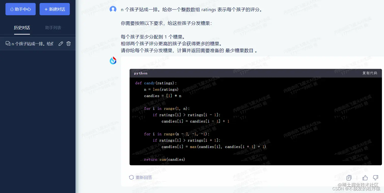Open 助手中心
Viewport: 384px width, 193px height.
click(21, 9)
